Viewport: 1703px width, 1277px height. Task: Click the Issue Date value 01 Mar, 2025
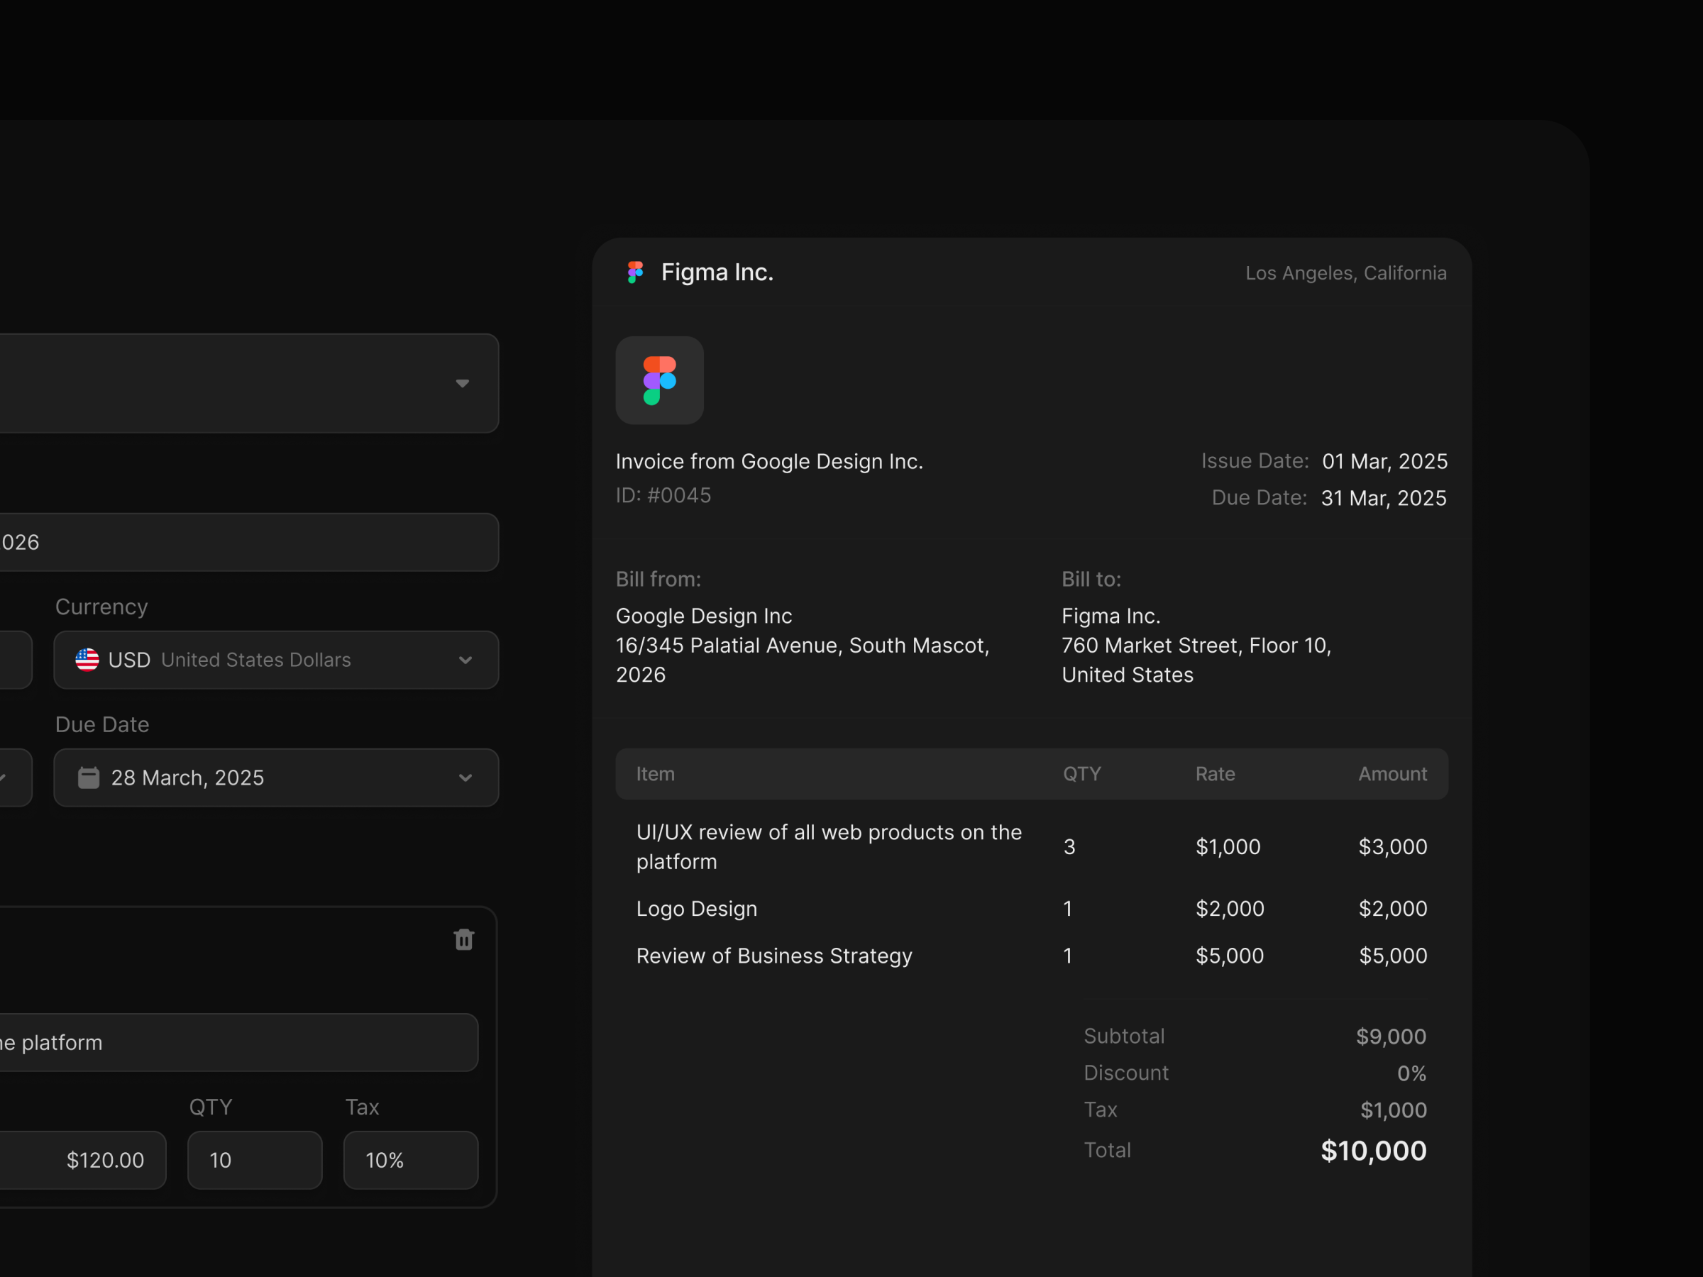point(1384,460)
